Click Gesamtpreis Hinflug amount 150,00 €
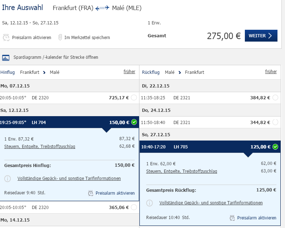The width and height of the screenshot is (285, 228). [x=124, y=165]
